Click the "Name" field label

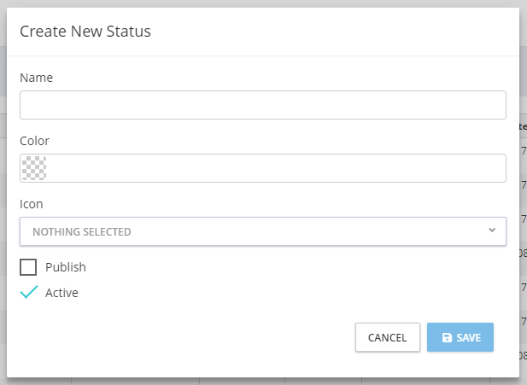point(36,78)
